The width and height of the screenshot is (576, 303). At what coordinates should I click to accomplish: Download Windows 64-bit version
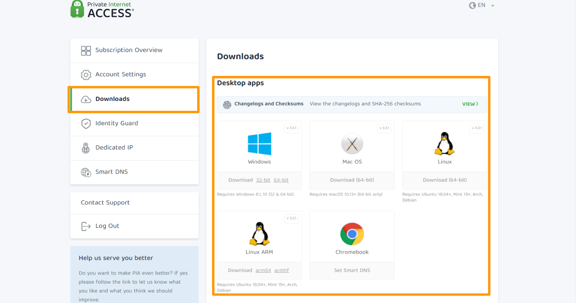coord(281,180)
